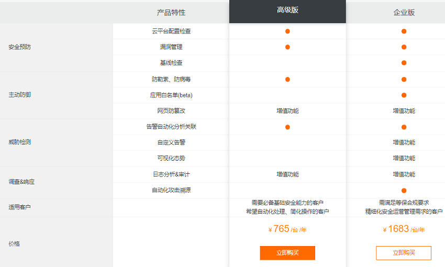Image resolution: width=445 pixels, height=267 pixels.
Task: Click orange dot for 云平台配置检查 in 企业版
Action: click(x=404, y=31)
